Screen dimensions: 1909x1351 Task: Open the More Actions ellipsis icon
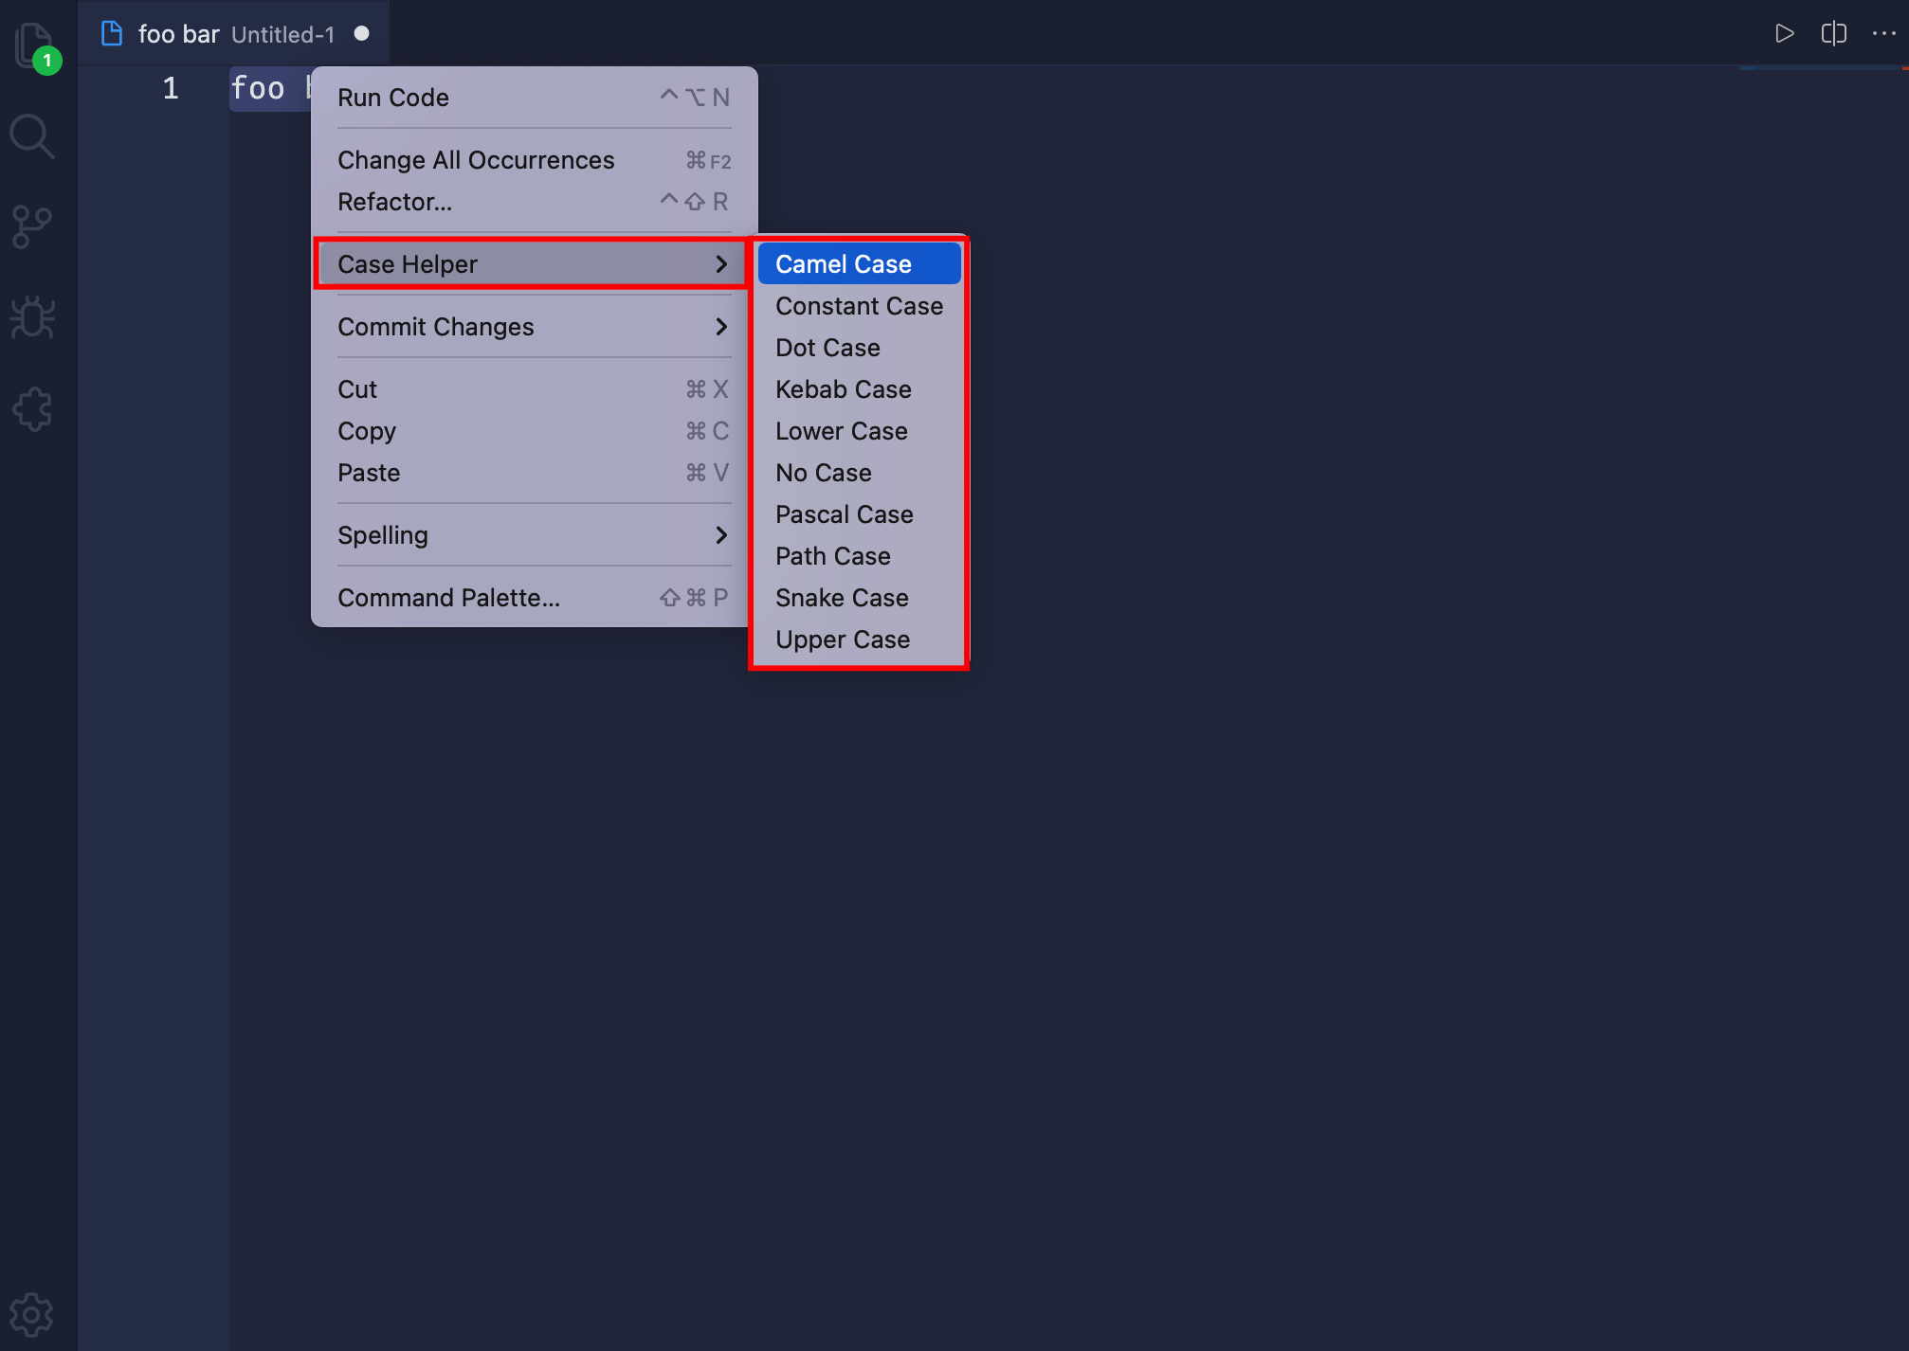1883,34
